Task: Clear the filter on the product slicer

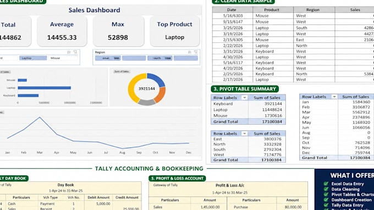Action: (75, 52)
